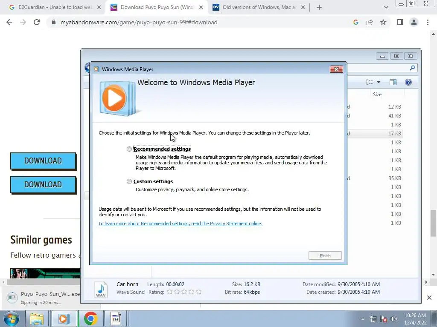Open the Windows Start menu
437x327 pixels.
(x=11, y=318)
